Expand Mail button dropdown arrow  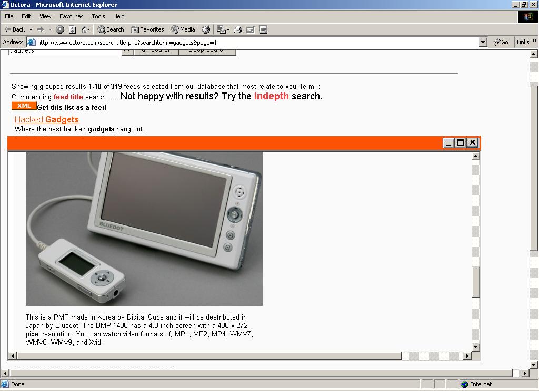(228, 29)
